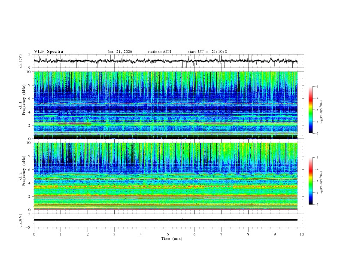
Task: Click the ch.1 color bar "-3" tick
Action: 316,86
